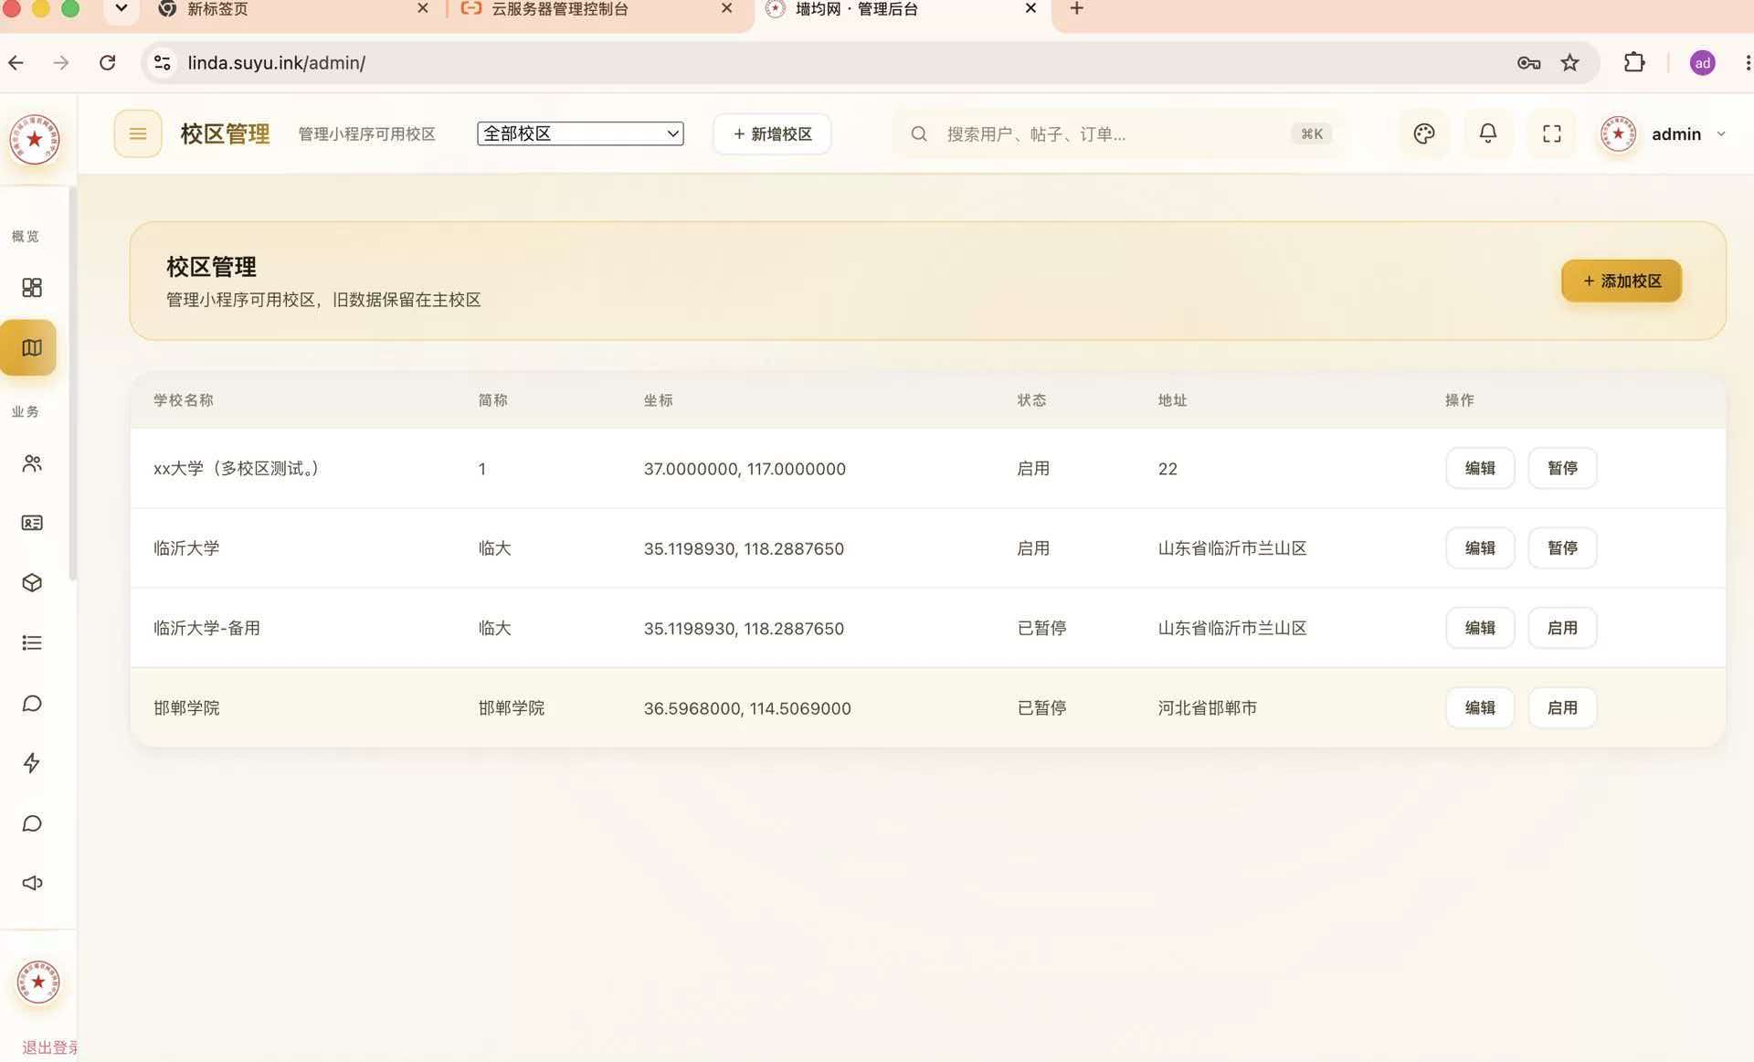Open browser extensions puzzle icon

coord(1633,62)
